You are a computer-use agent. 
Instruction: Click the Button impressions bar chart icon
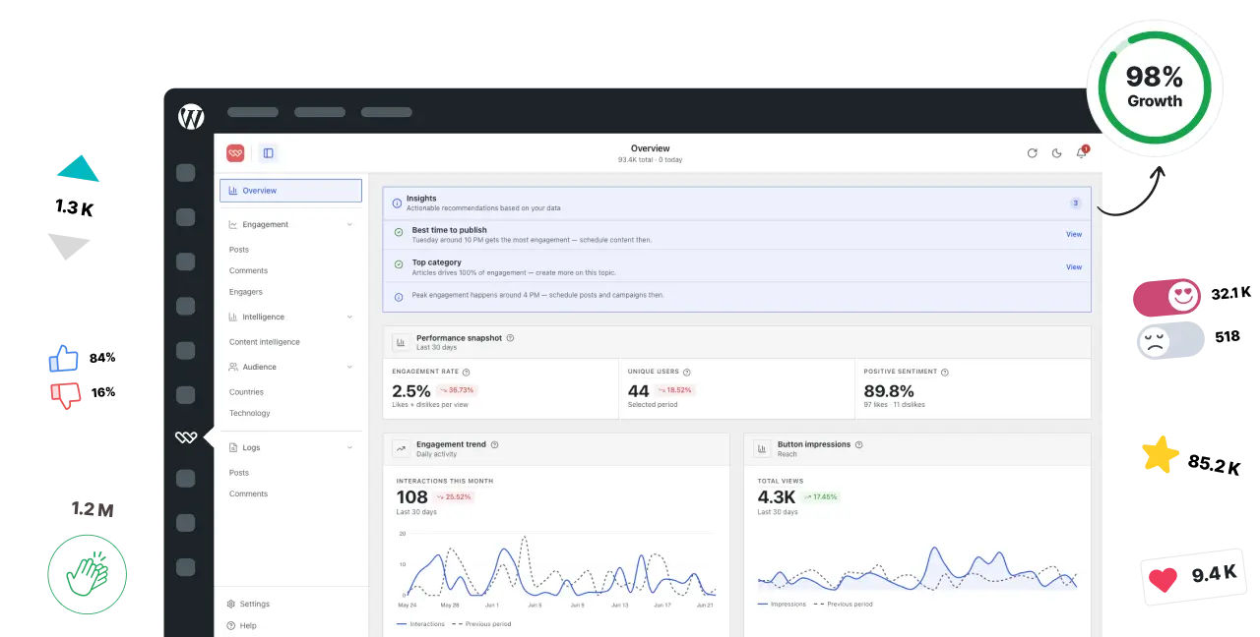pos(762,448)
